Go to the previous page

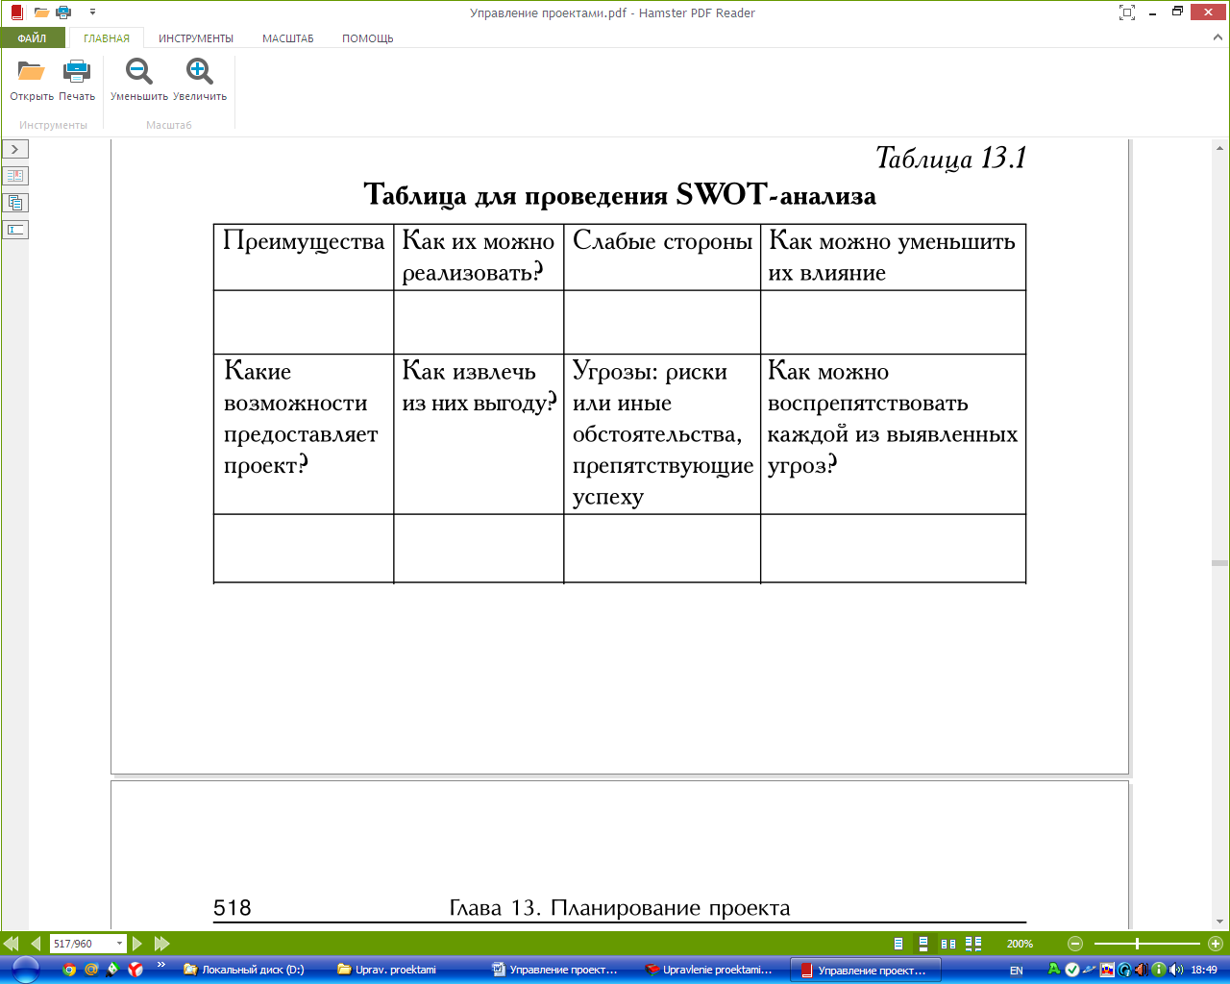pyautogui.click(x=36, y=944)
